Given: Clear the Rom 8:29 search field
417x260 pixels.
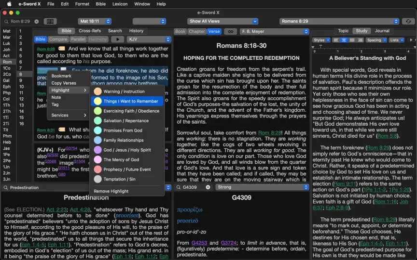Looking at the screenshot, I should 36,22.
